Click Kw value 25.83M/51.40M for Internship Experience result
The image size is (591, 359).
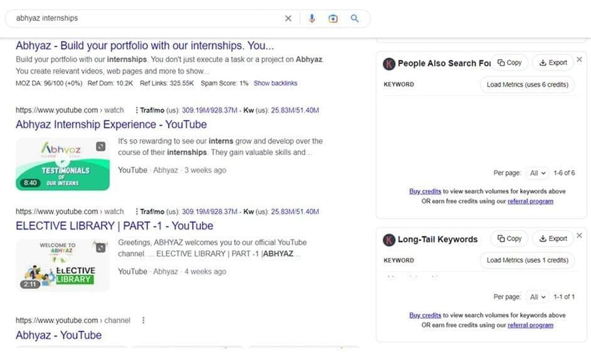tap(295, 110)
